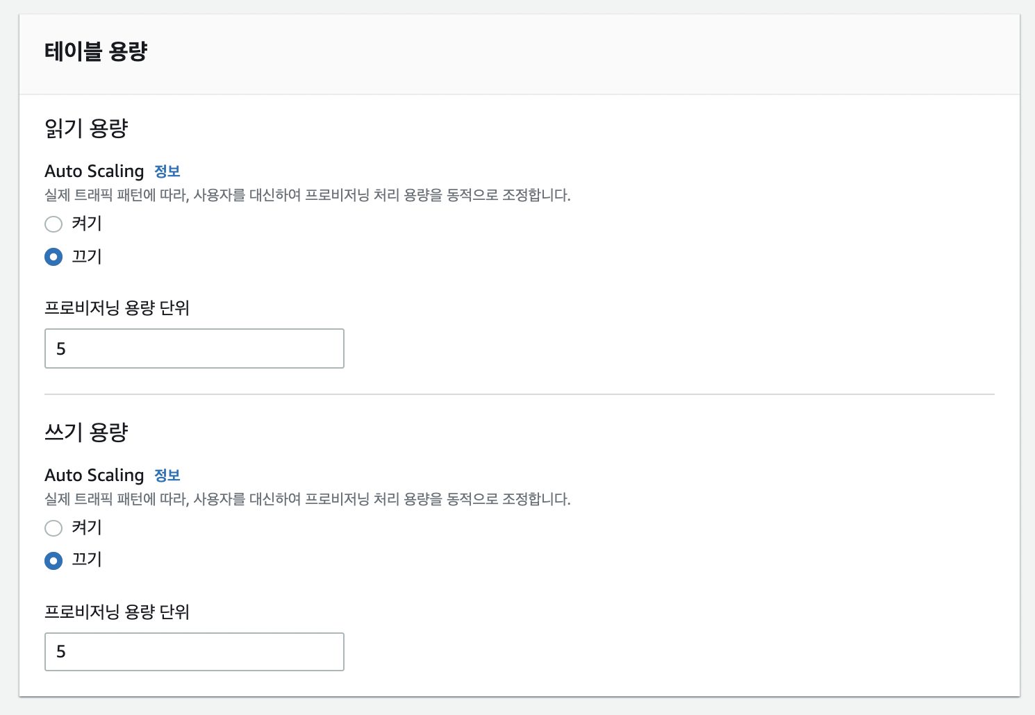The width and height of the screenshot is (1035, 715).
Task: Click the 프로비저닝 용량 단위 label in write section
Action: pos(119,612)
